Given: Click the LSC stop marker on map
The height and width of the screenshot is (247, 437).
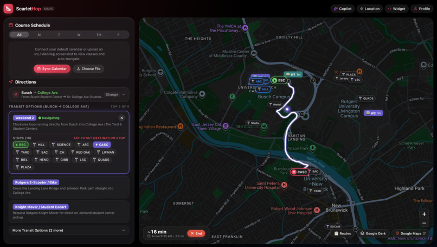Looking at the screenshot, I should (355, 80).
